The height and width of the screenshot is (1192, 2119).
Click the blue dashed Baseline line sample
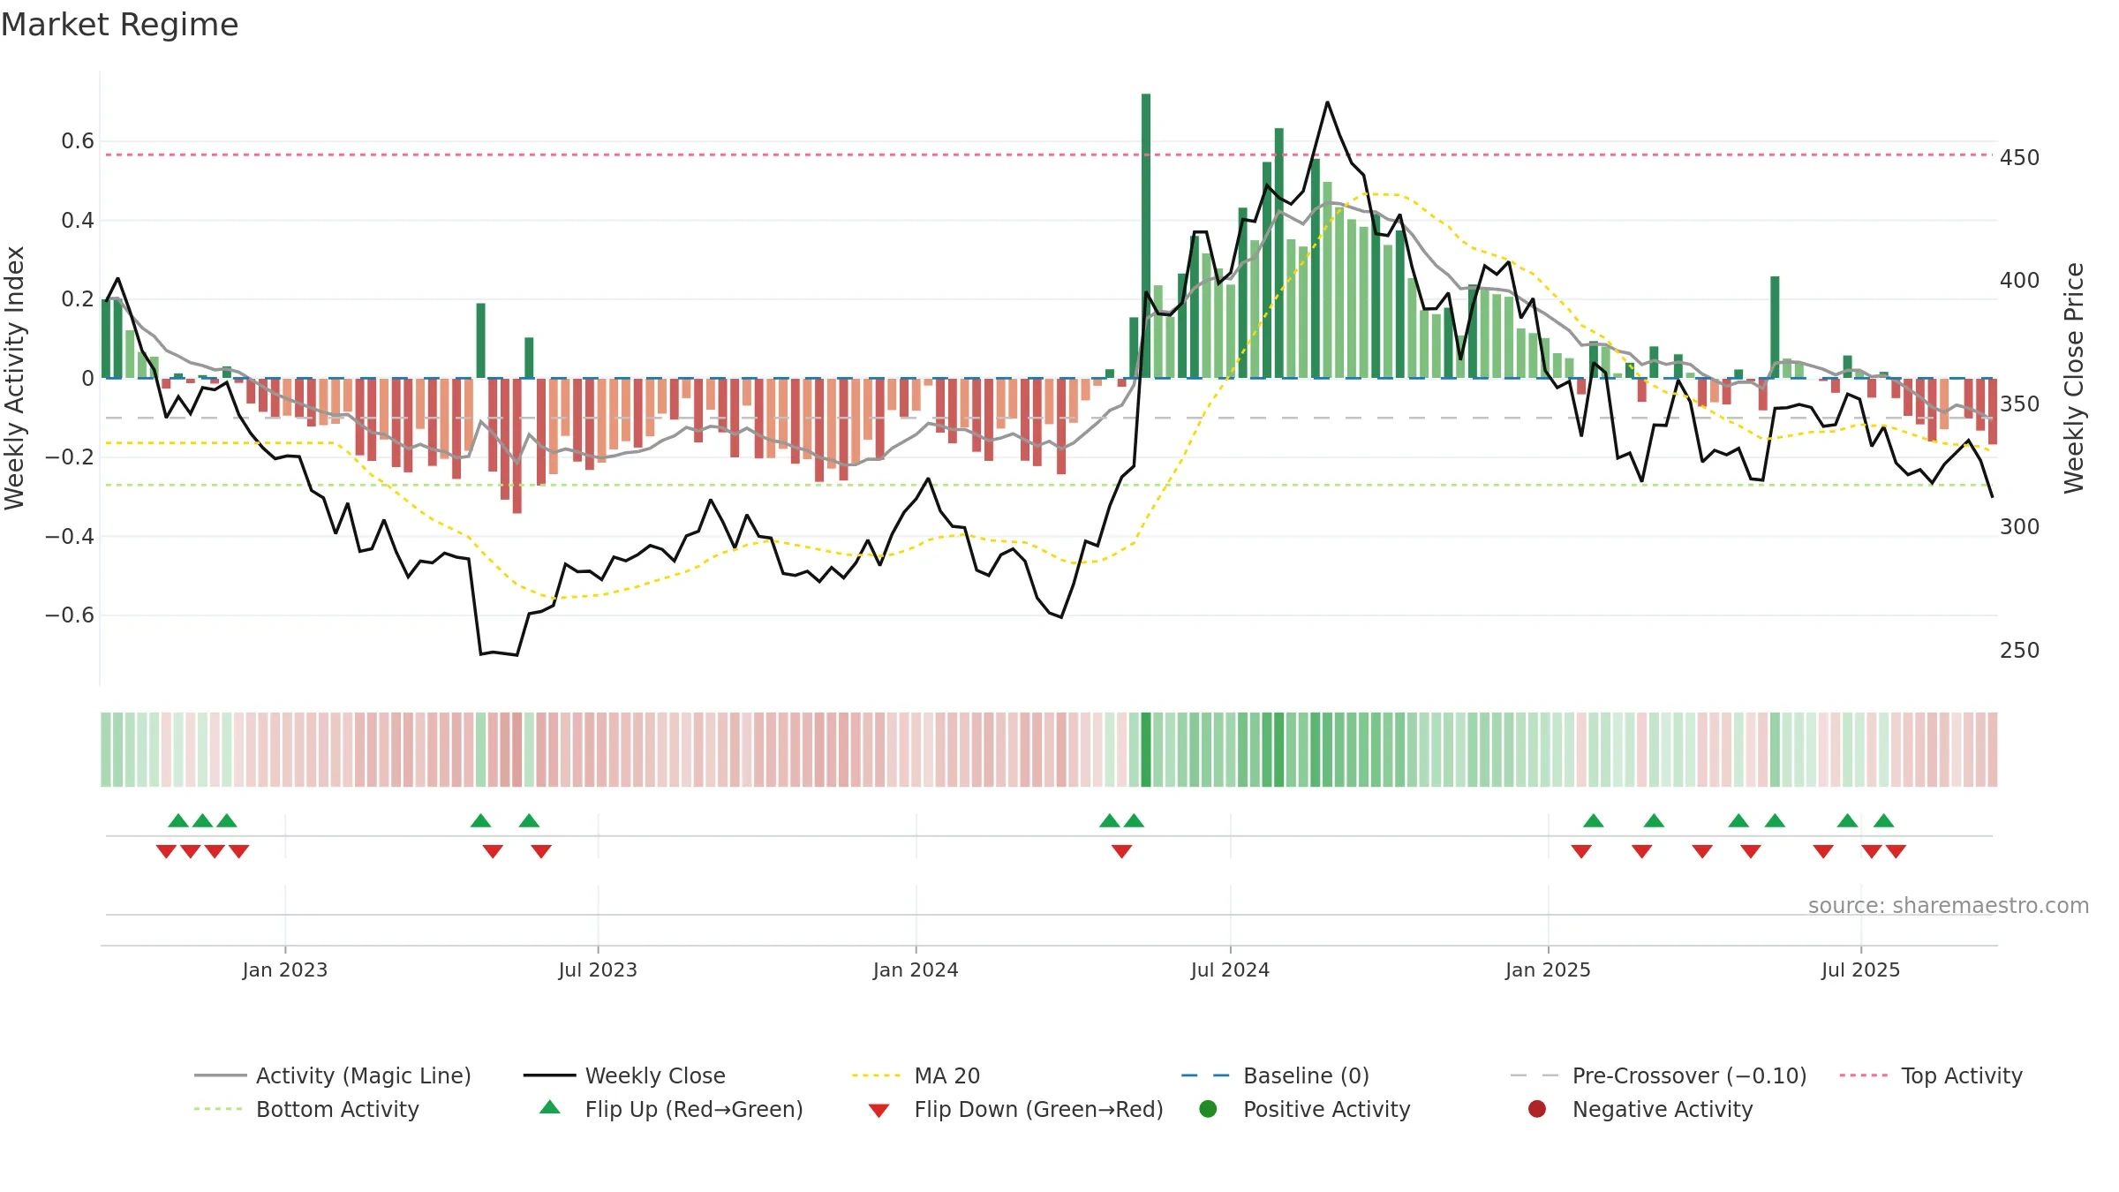[1205, 1075]
